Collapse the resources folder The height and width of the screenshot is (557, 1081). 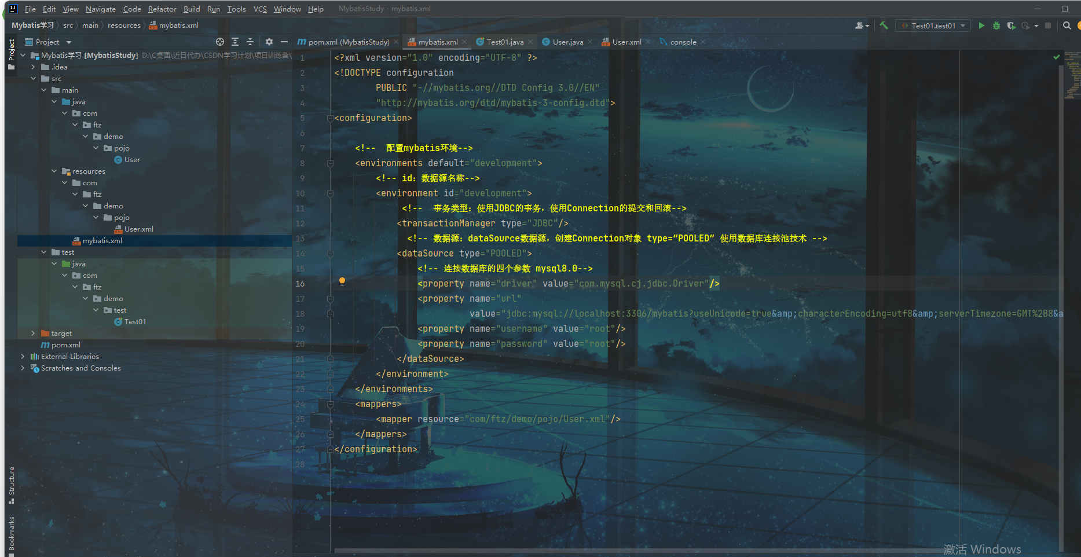click(x=54, y=171)
